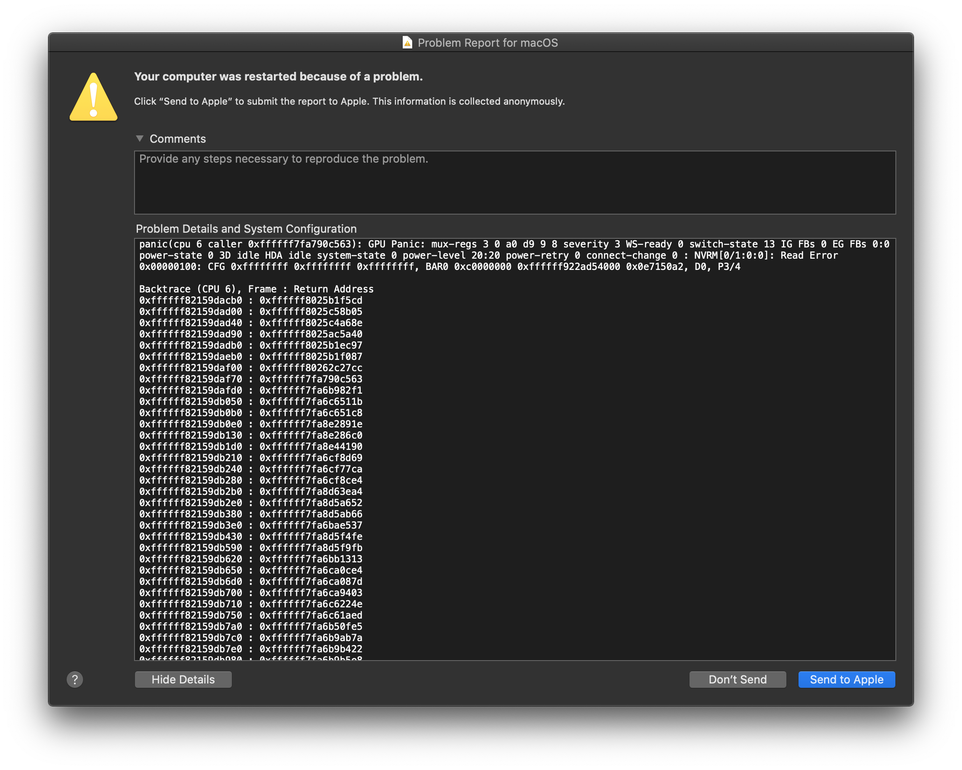Choose Don't Send
Screen dimensions: 962x770
pyautogui.click(x=737, y=680)
